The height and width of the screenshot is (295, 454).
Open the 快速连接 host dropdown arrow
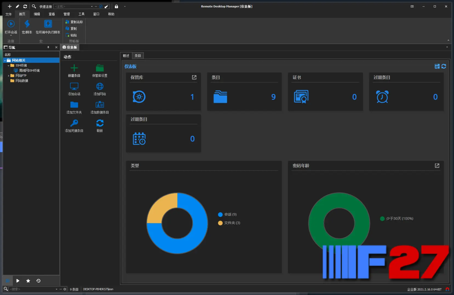[92, 7]
